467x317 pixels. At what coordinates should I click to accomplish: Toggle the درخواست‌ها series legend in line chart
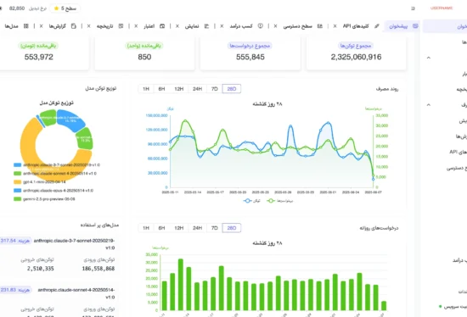280,201
